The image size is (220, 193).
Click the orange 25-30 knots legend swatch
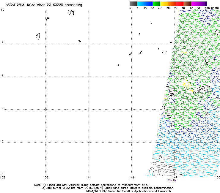pos(172,4)
